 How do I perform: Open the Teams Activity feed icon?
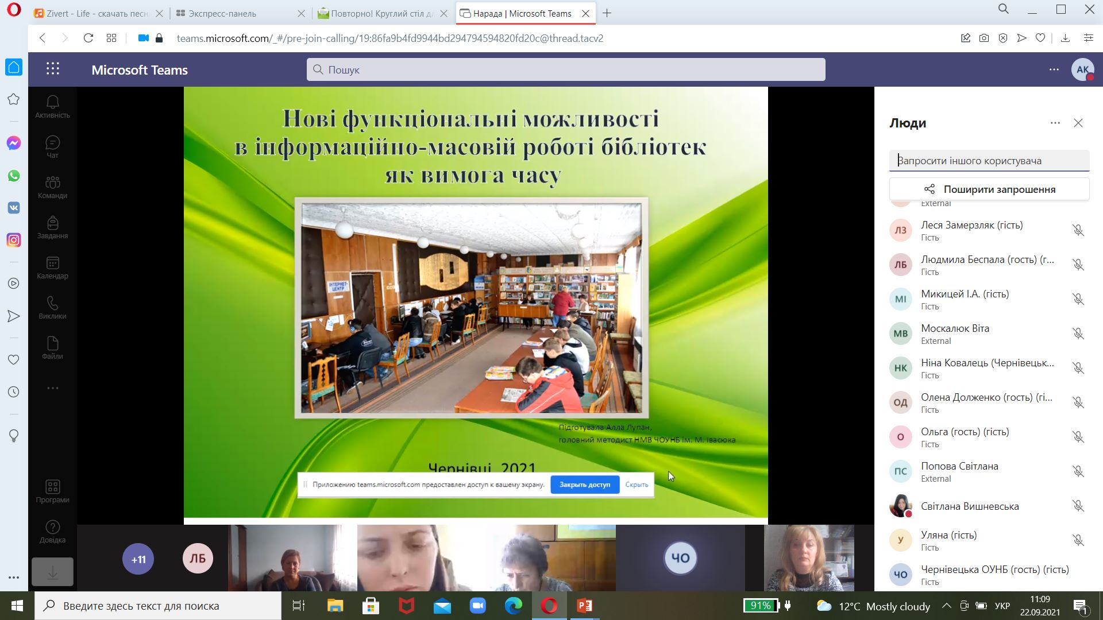pyautogui.click(x=52, y=107)
